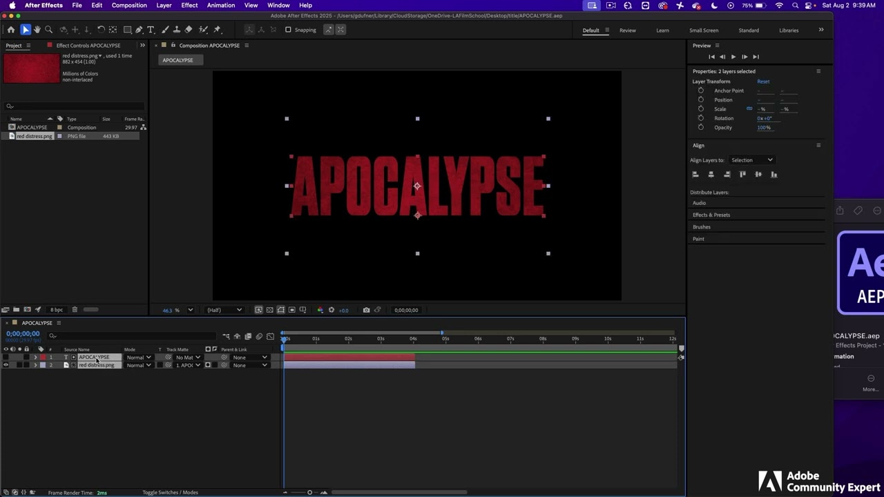Click red label color swatch of APOCALYPSE layer
The width and height of the screenshot is (884, 497).
[43, 357]
